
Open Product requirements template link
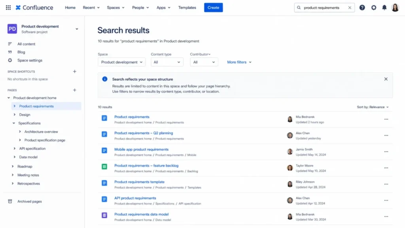(140, 182)
